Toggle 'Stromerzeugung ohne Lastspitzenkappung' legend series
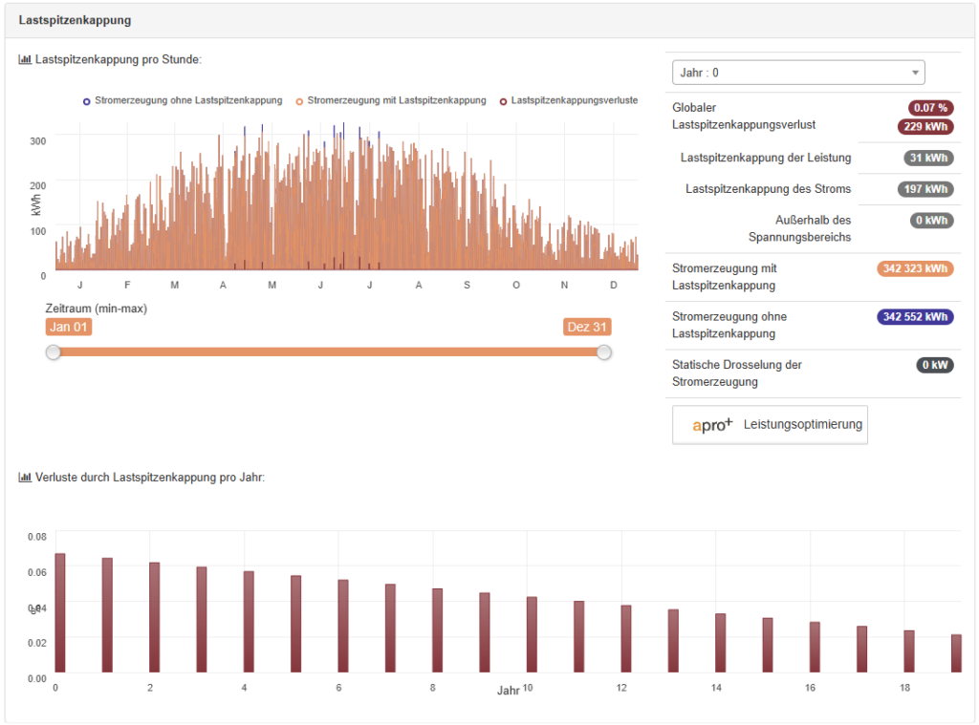Screen dimensions: 979x725 [183, 100]
